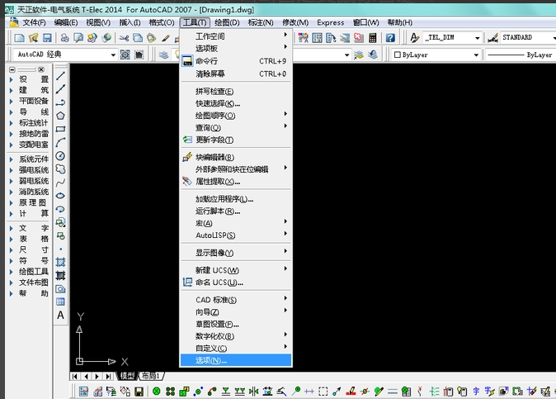Open the 工作空间 submenu
Screen dimensions: 556x399
pyautogui.click(x=236, y=36)
